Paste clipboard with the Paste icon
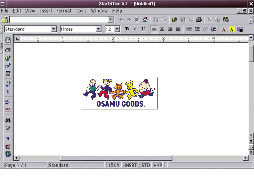The image size is (254, 176). 226,20
